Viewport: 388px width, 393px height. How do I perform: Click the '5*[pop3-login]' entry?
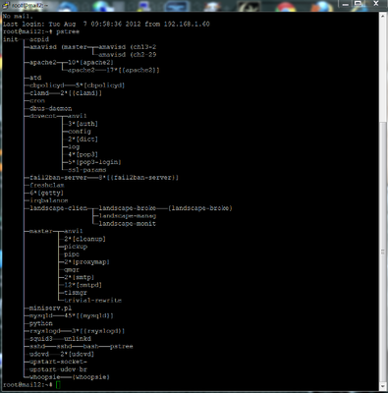point(95,162)
